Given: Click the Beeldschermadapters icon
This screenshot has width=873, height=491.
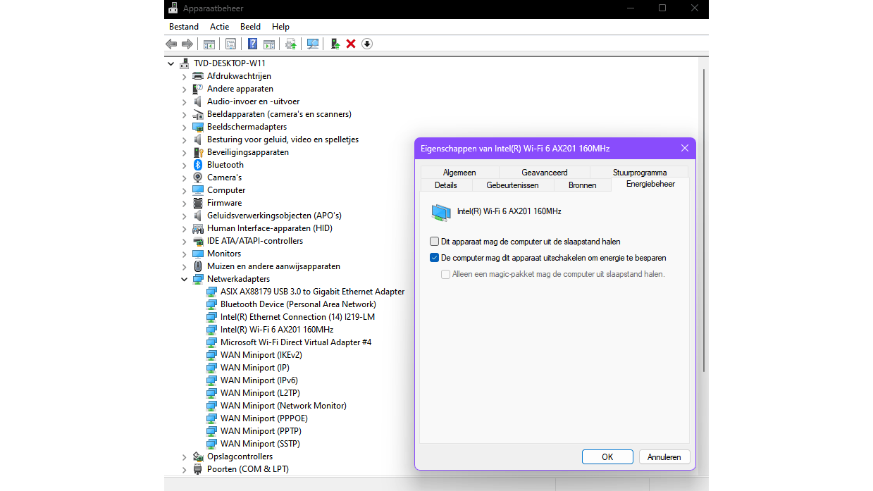Looking at the screenshot, I should click(198, 127).
